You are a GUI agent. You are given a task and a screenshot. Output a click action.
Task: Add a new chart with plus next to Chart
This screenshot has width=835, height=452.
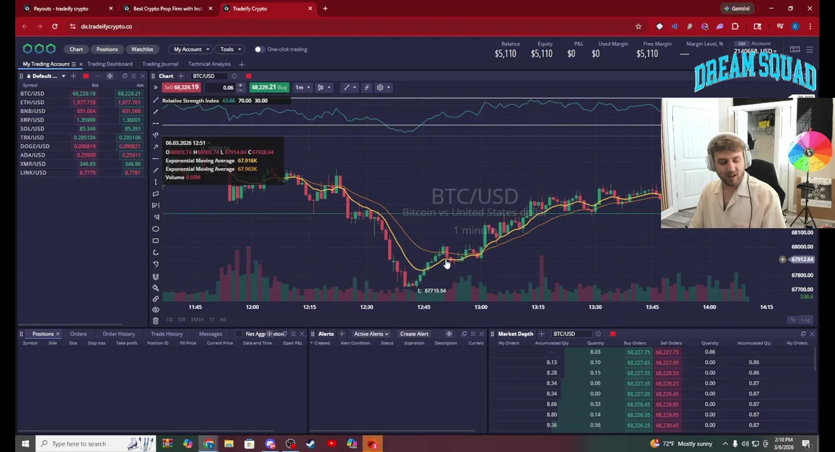click(x=181, y=76)
